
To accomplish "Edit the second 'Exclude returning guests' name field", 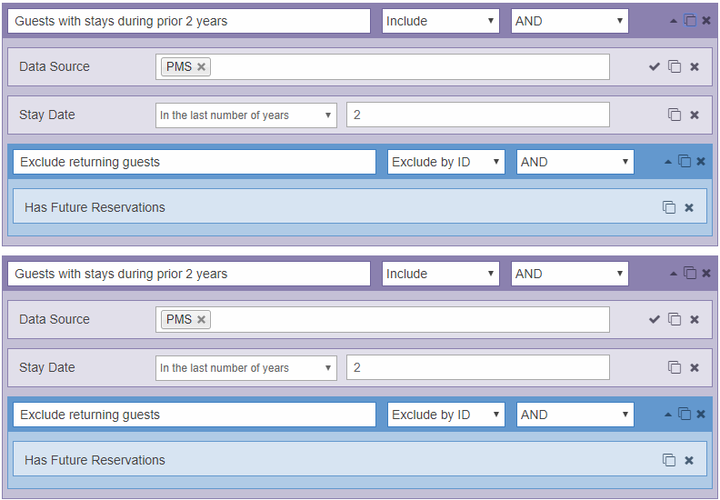I will (195, 415).
